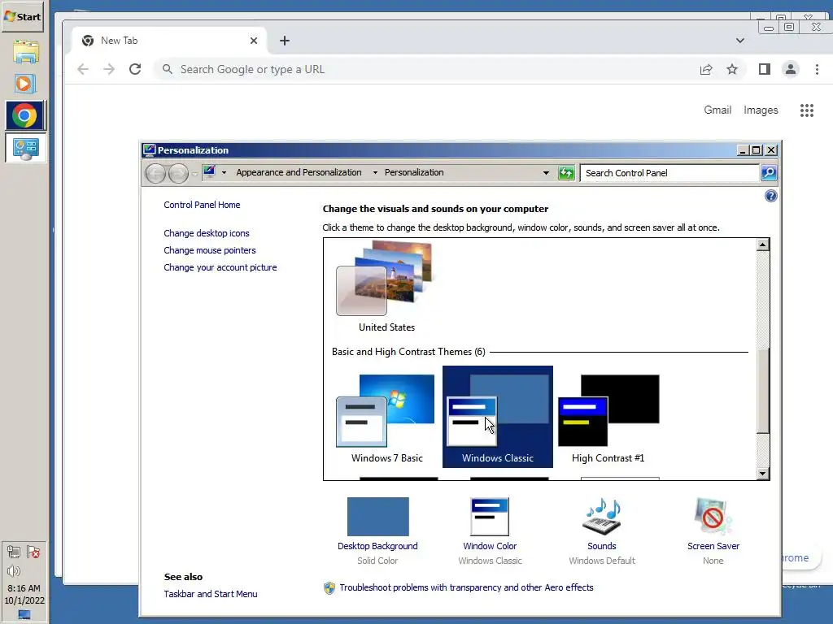Click the Control Panel breadcrumb icon

pyautogui.click(x=209, y=172)
